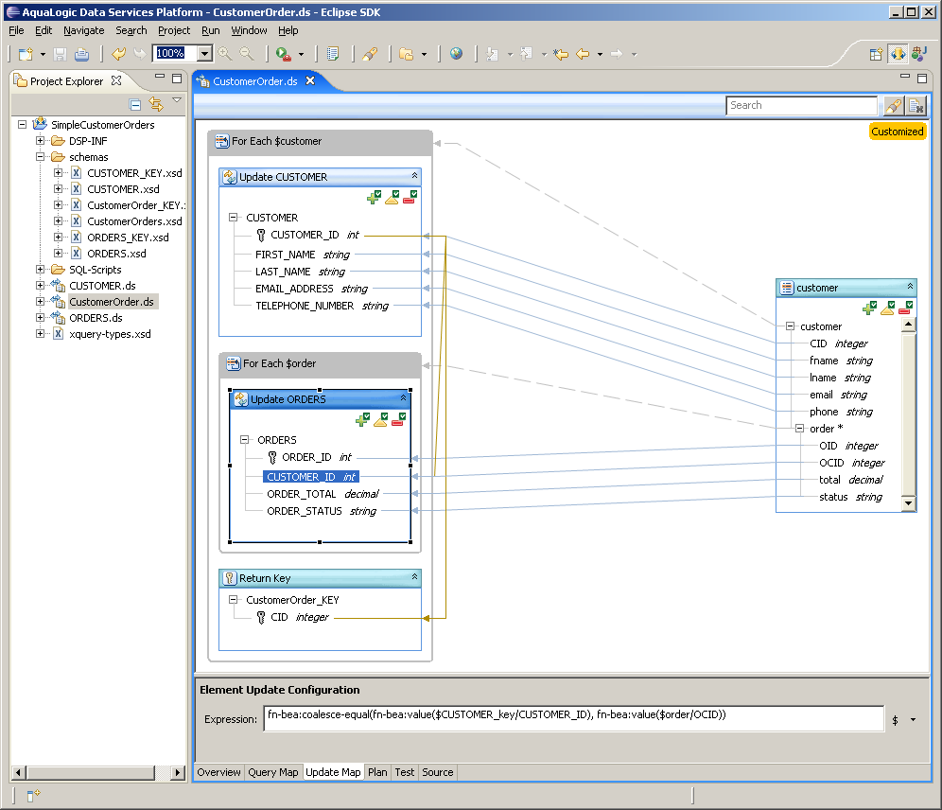Click scroll down arrow in customer block
The image size is (942, 810).
[x=908, y=503]
